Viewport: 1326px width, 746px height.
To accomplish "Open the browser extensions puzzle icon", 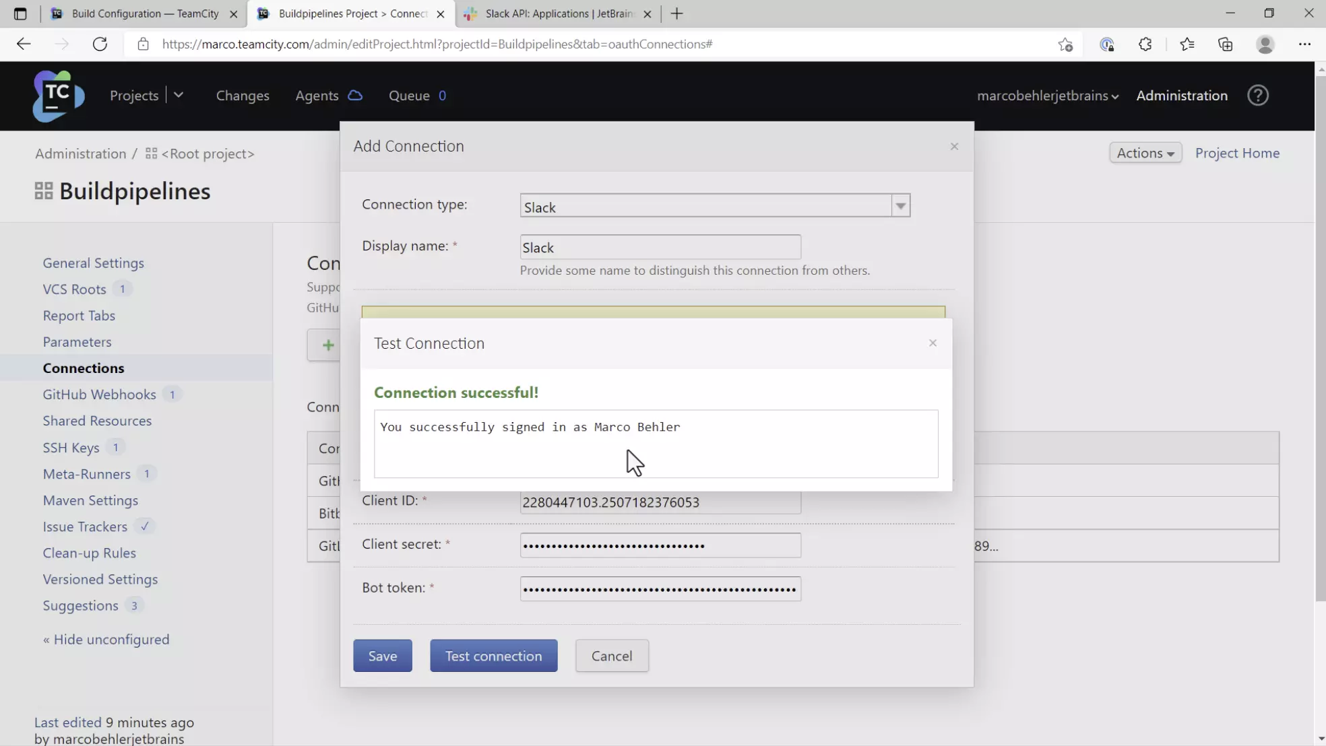I will tap(1145, 44).
